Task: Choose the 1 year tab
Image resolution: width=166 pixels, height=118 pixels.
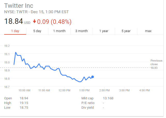Action: [x=104, y=31]
